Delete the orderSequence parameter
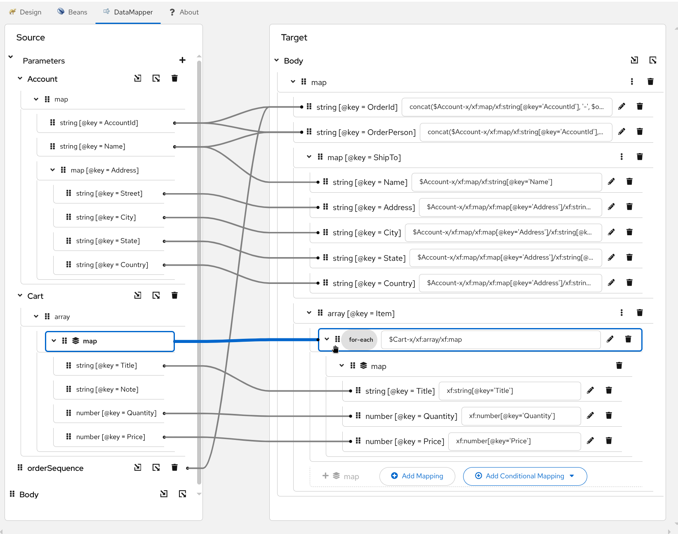Viewport: 678px width, 534px height. pyautogui.click(x=174, y=467)
